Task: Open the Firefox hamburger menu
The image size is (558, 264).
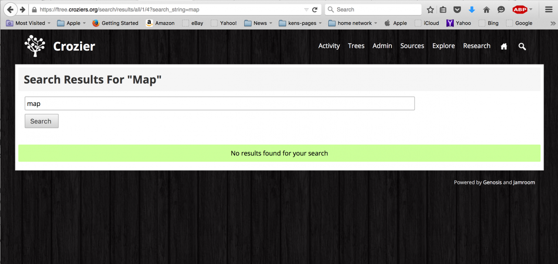Action: [x=549, y=10]
